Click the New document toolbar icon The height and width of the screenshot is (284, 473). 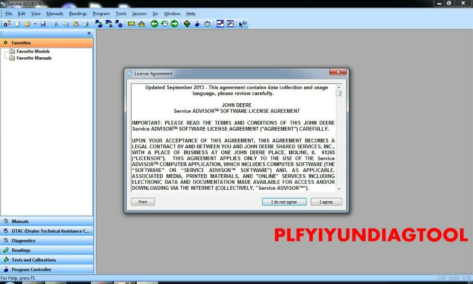click(x=18, y=24)
